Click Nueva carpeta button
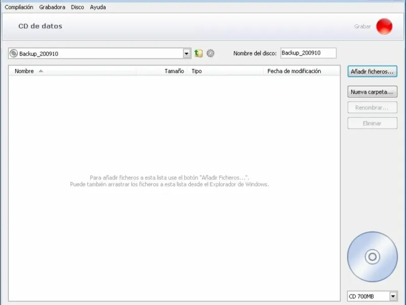Image resolution: width=406 pixels, height=305 pixels. 372,92
